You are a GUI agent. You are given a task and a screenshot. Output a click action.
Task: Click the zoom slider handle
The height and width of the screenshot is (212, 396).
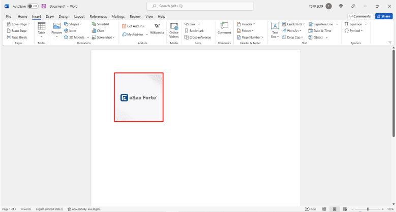(x=368, y=209)
